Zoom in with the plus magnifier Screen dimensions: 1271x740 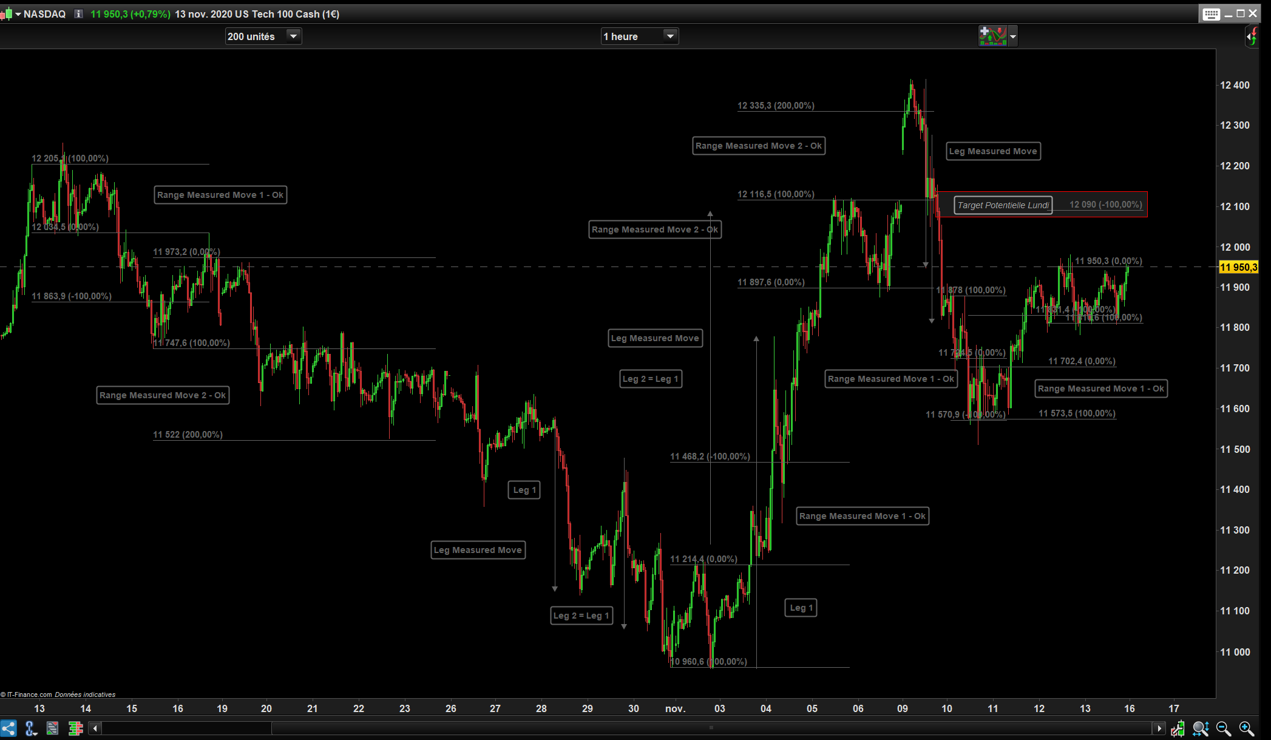[1246, 728]
